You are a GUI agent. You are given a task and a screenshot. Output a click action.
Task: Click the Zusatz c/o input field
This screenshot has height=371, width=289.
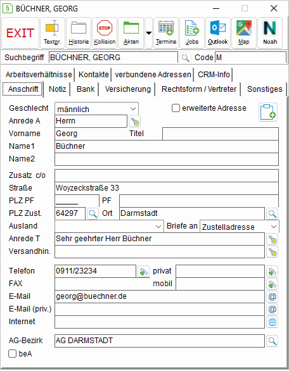(167, 175)
